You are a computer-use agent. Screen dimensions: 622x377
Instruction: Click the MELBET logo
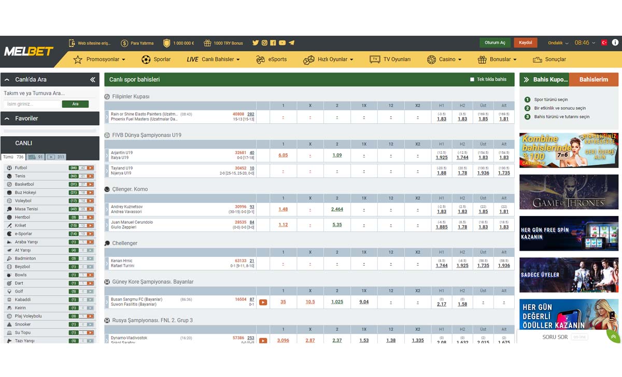pos(29,52)
